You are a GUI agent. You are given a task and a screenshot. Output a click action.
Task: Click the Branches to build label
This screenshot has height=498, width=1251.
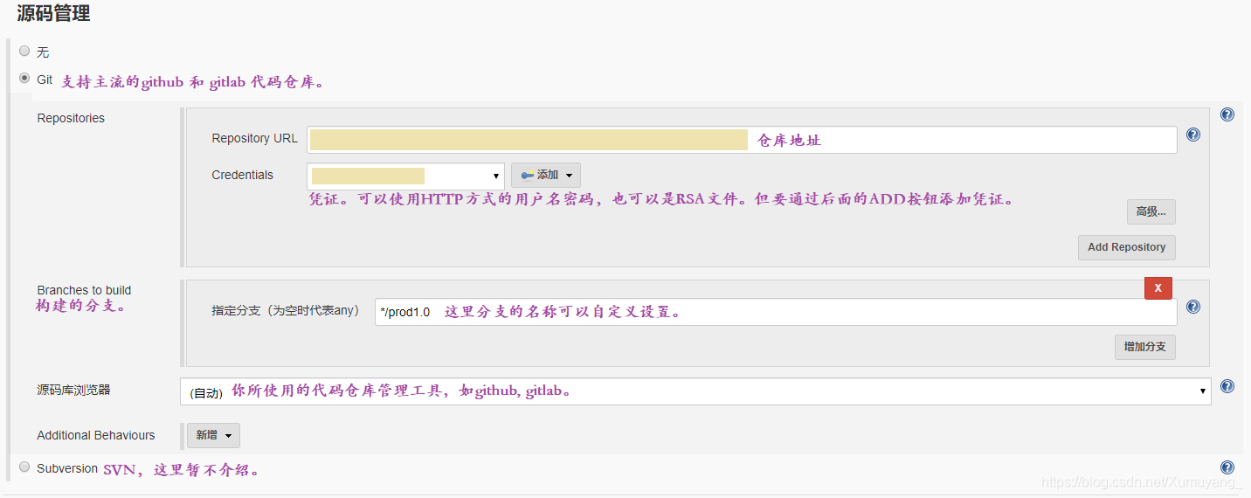(x=84, y=290)
